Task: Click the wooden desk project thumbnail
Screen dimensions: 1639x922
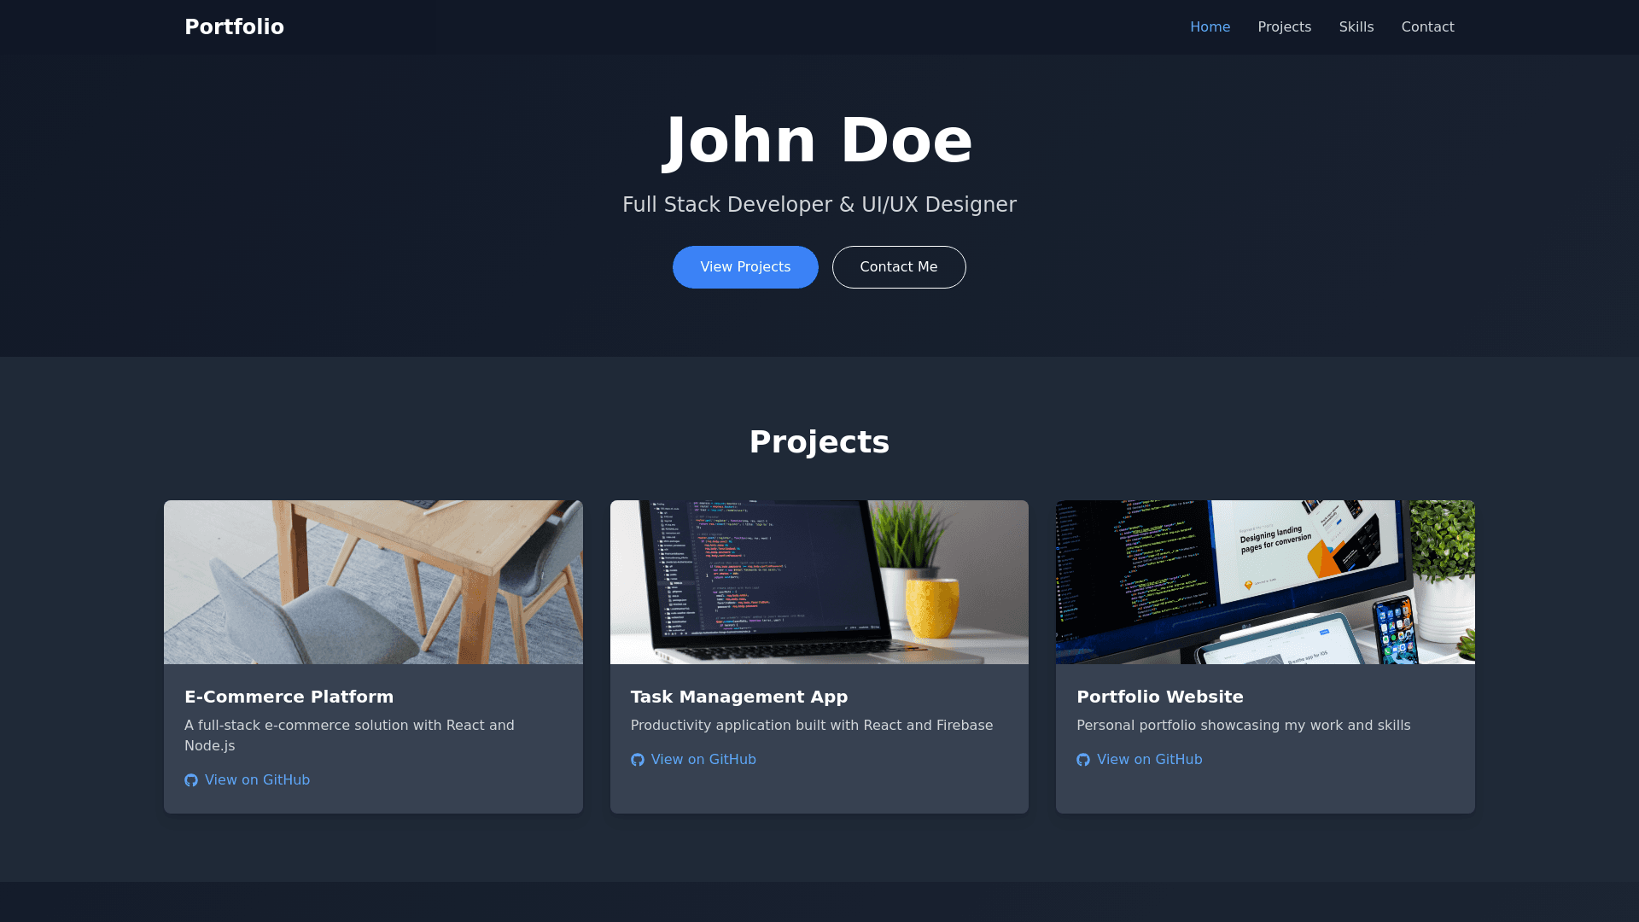Action: coord(373,582)
